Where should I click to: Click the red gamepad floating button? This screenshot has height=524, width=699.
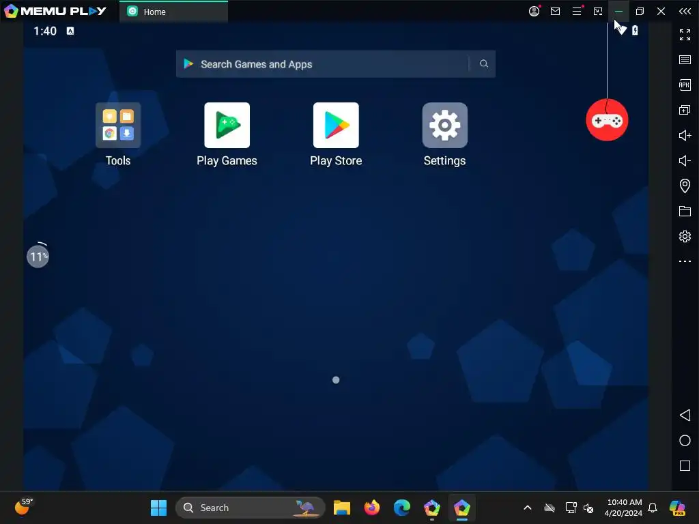(607, 120)
